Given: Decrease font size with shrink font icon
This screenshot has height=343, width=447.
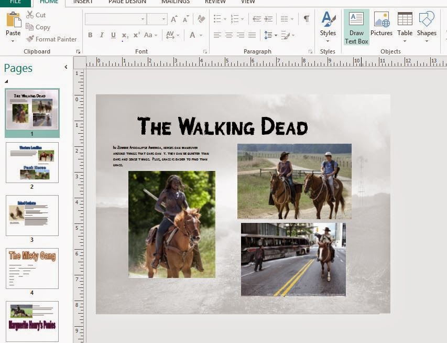Looking at the screenshot, I should tap(186, 19).
